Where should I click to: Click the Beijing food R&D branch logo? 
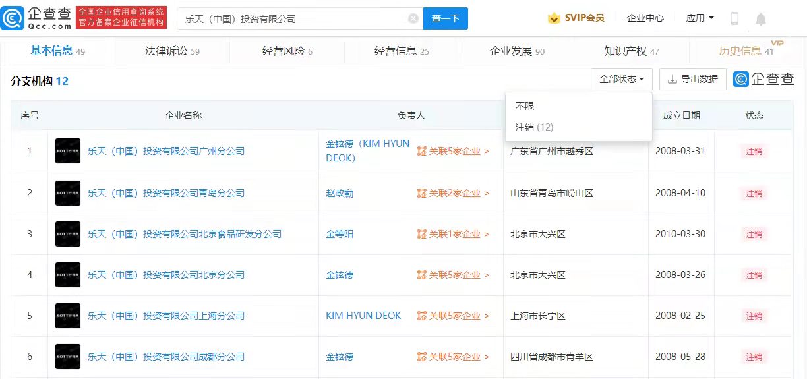[68, 234]
